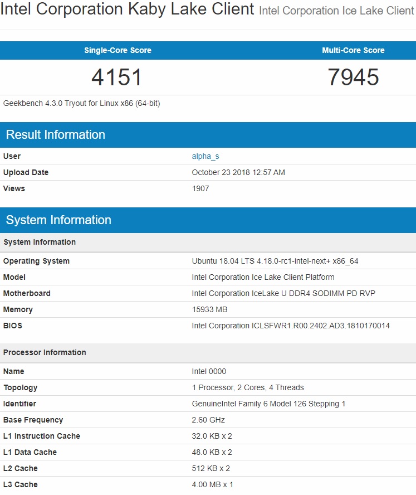
Task: Click the Single-Core Score header
Action: pos(118,50)
